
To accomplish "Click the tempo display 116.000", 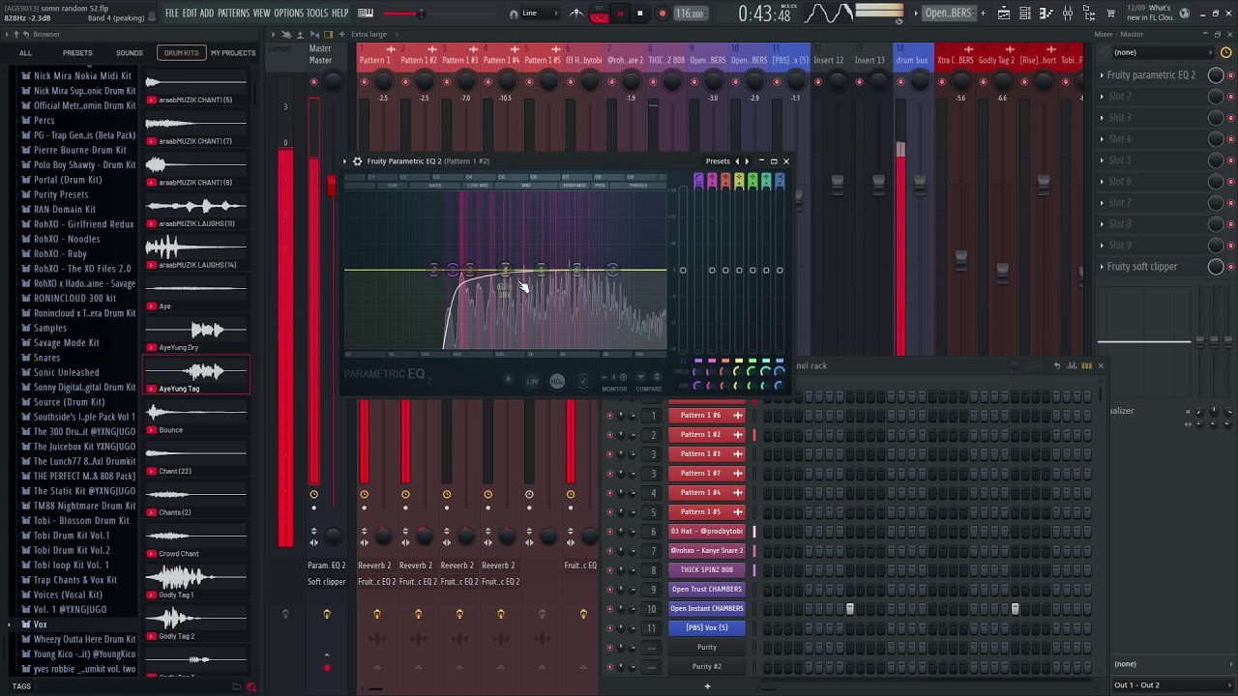I will pos(690,14).
